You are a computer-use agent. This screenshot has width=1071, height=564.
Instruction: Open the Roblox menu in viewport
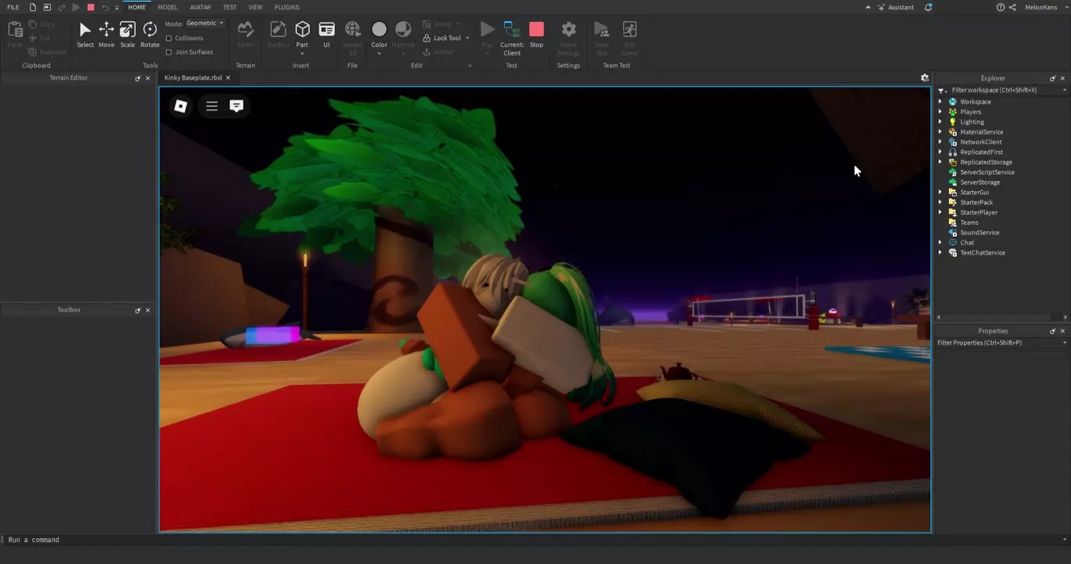(181, 106)
